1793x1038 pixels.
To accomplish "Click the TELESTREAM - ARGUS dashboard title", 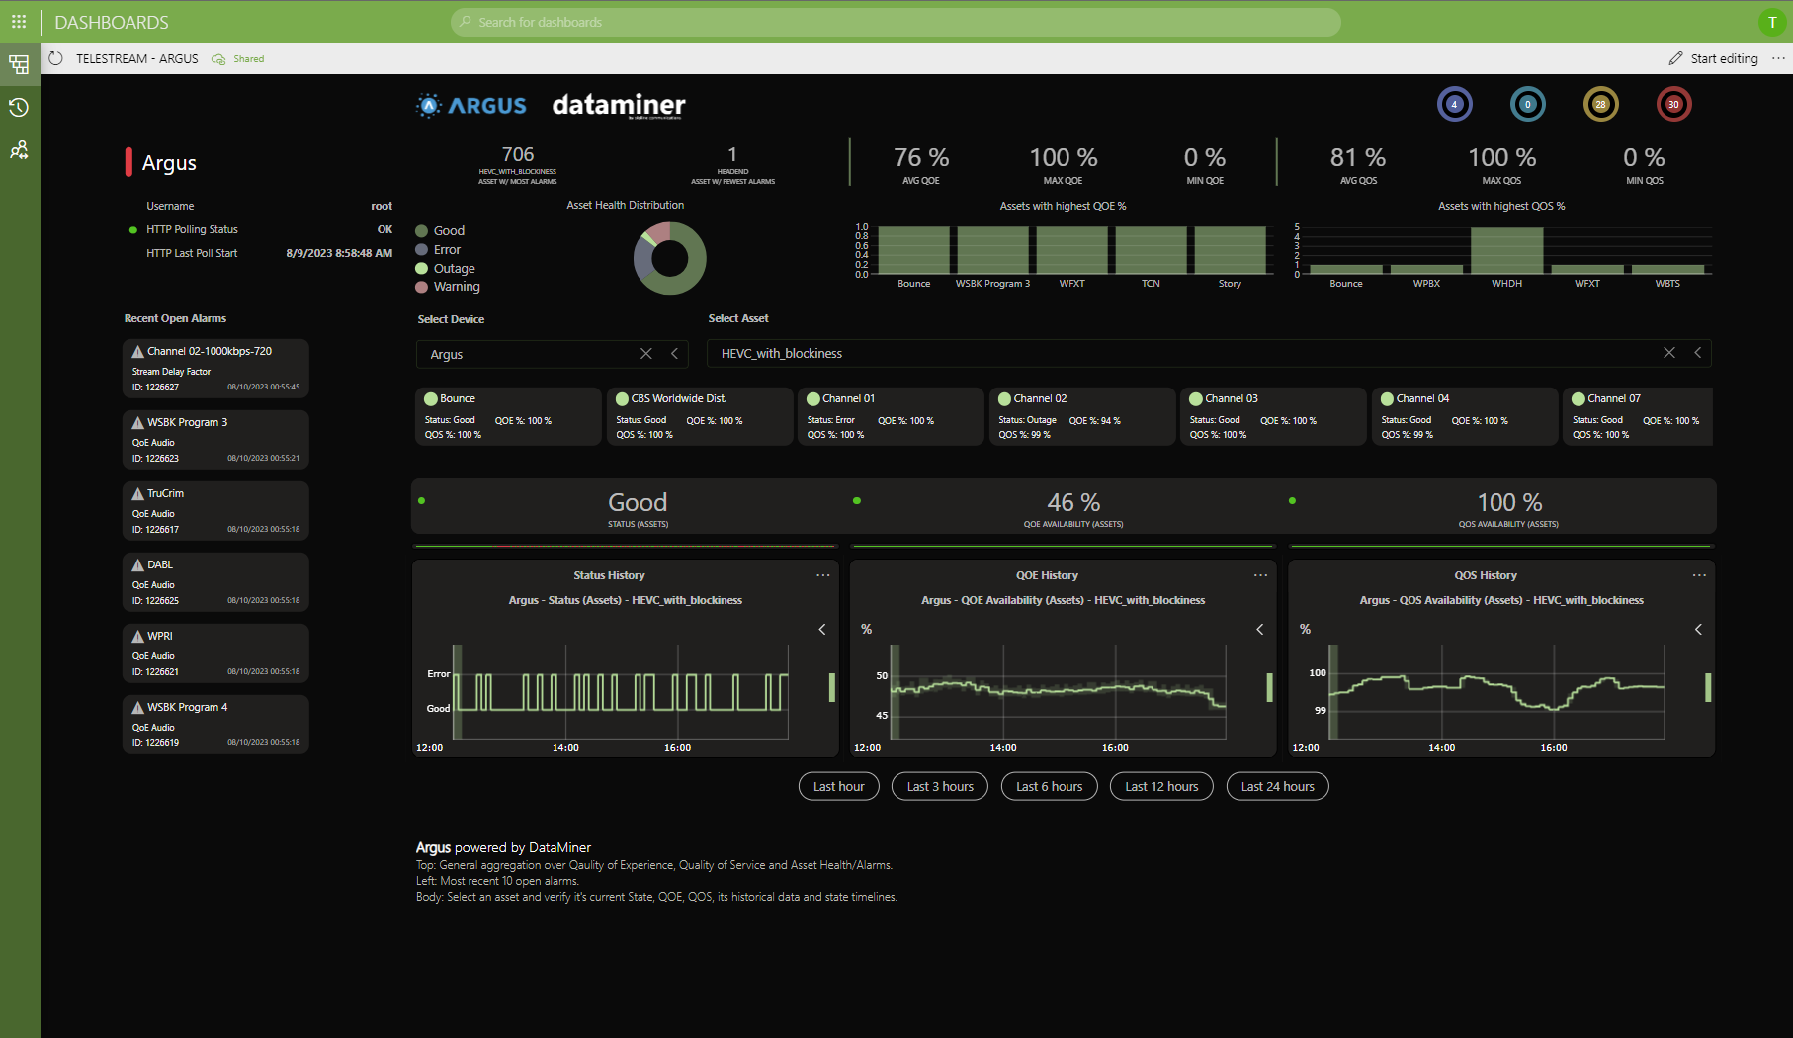I will coord(137,58).
